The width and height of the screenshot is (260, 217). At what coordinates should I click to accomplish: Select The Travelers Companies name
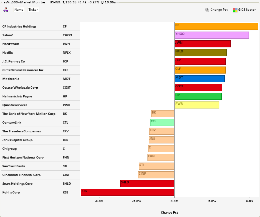click(21, 131)
